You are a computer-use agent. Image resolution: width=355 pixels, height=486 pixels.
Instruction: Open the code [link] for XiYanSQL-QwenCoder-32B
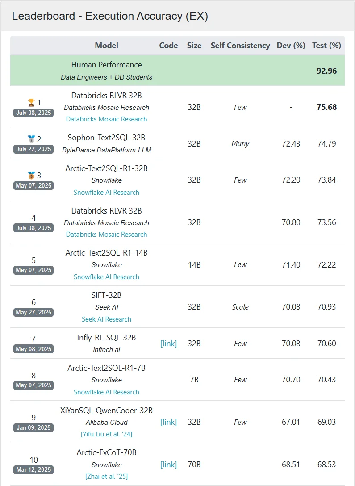(x=168, y=422)
